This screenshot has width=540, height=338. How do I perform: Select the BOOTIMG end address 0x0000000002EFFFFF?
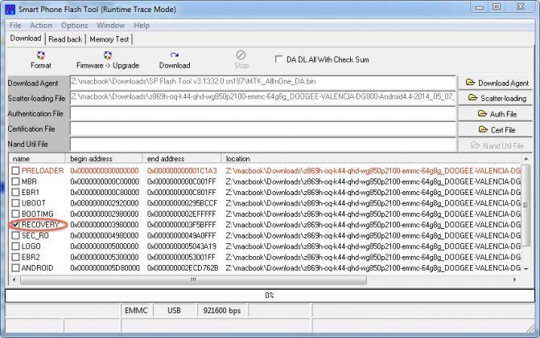pos(181,214)
